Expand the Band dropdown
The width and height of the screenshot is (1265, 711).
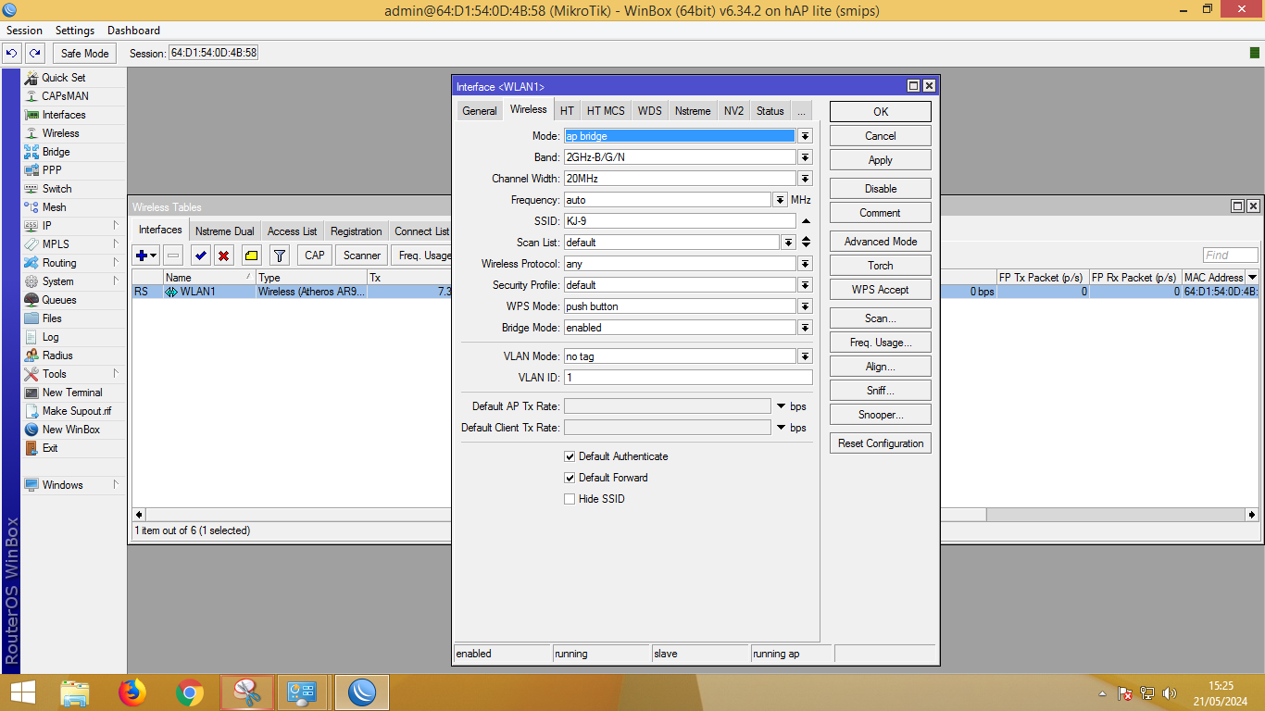[805, 157]
